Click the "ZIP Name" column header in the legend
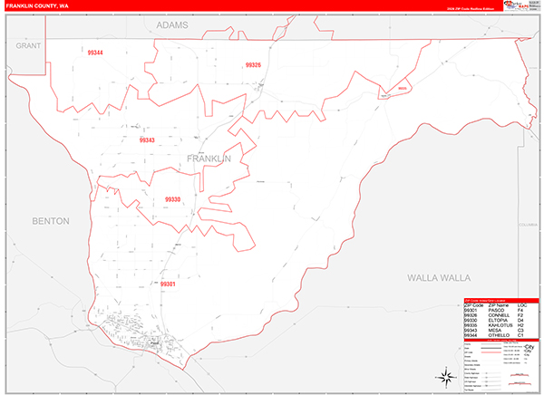Image resolution: width=544 pixels, height=395 pixels. tap(499, 305)
